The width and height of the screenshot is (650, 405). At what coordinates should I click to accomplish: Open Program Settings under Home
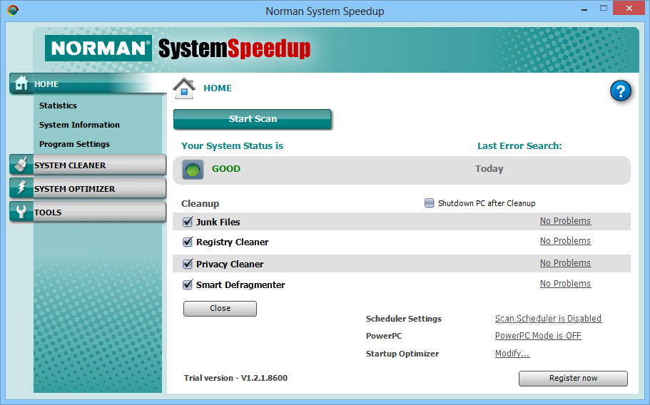[x=75, y=144]
